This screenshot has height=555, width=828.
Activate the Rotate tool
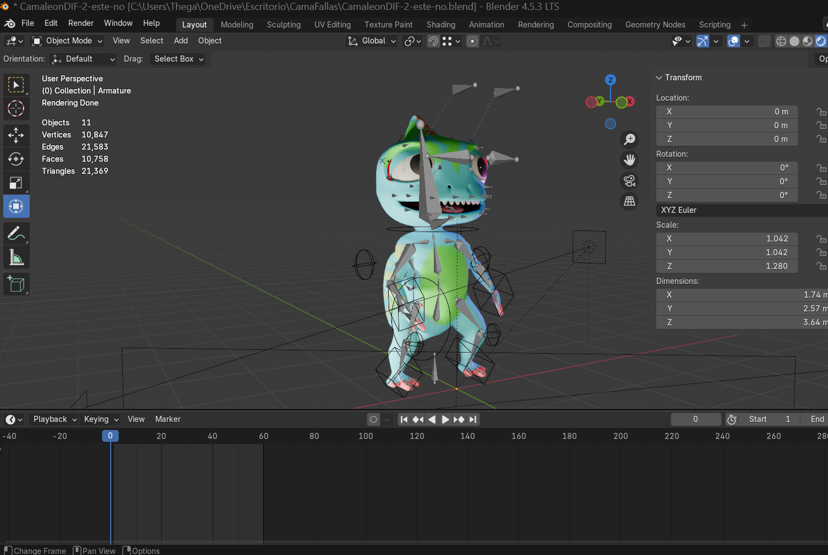point(16,160)
